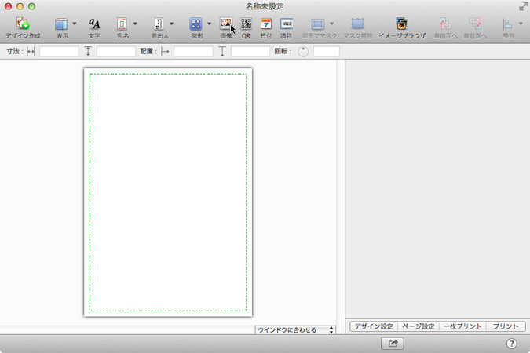Select the プリント tab

coord(505,326)
